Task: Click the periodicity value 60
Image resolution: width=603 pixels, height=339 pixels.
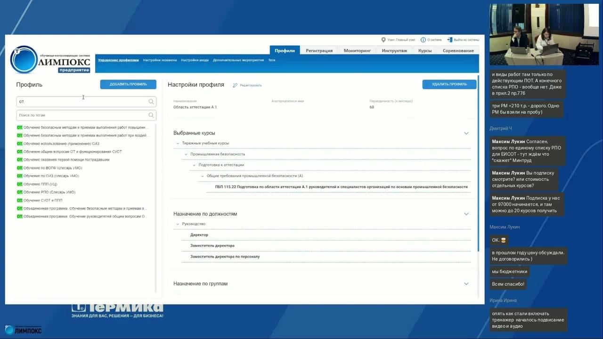Action: click(372, 107)
